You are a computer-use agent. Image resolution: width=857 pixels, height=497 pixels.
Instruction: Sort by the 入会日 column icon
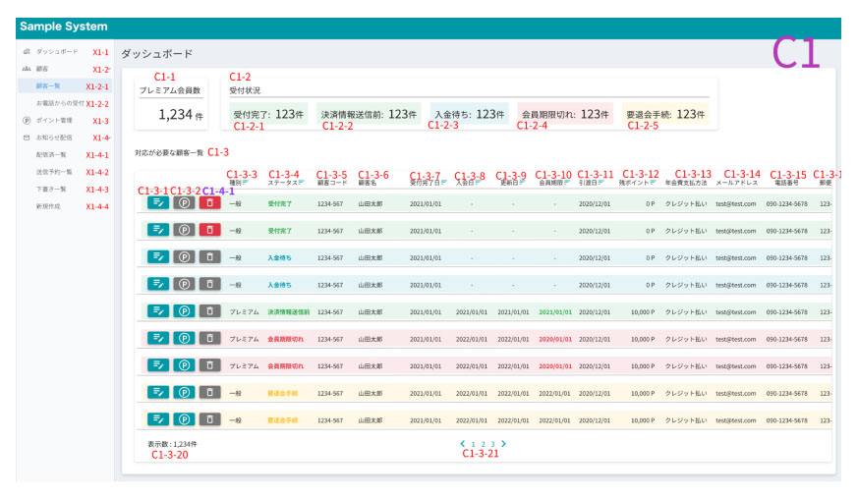(478, 183)
